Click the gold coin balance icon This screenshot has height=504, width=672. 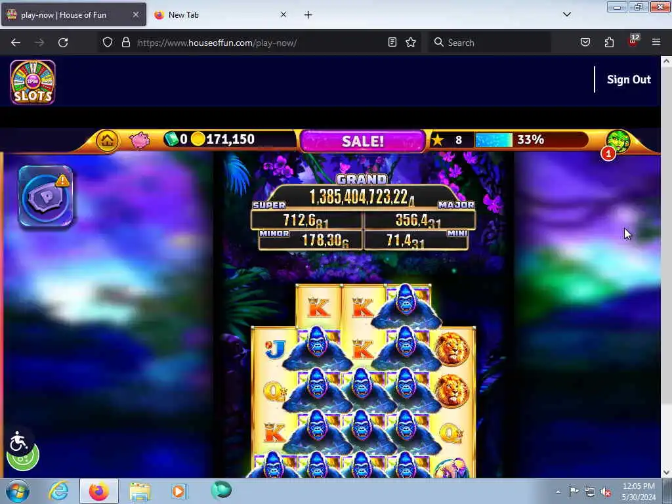198,139
